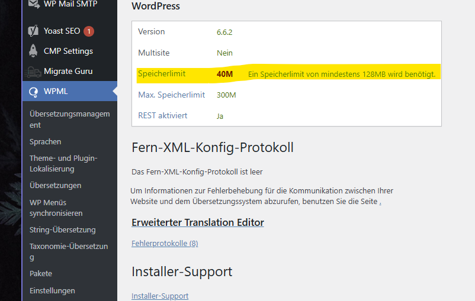Click the CMP Settings rocket icon
The image size is (475, 301).
tap(33, 51)
